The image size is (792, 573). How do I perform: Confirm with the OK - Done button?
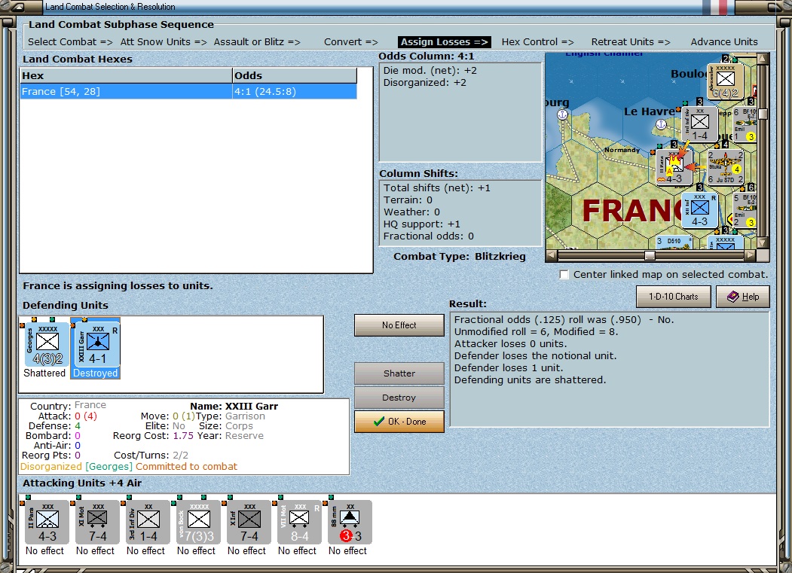399,422
